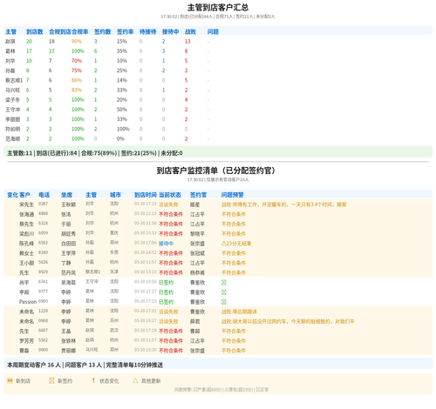
Task: Click the 合规率 column header
Action: pos(80,31)
